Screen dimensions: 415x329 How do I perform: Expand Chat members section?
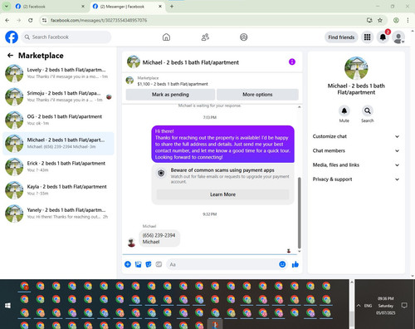point(356,150)
